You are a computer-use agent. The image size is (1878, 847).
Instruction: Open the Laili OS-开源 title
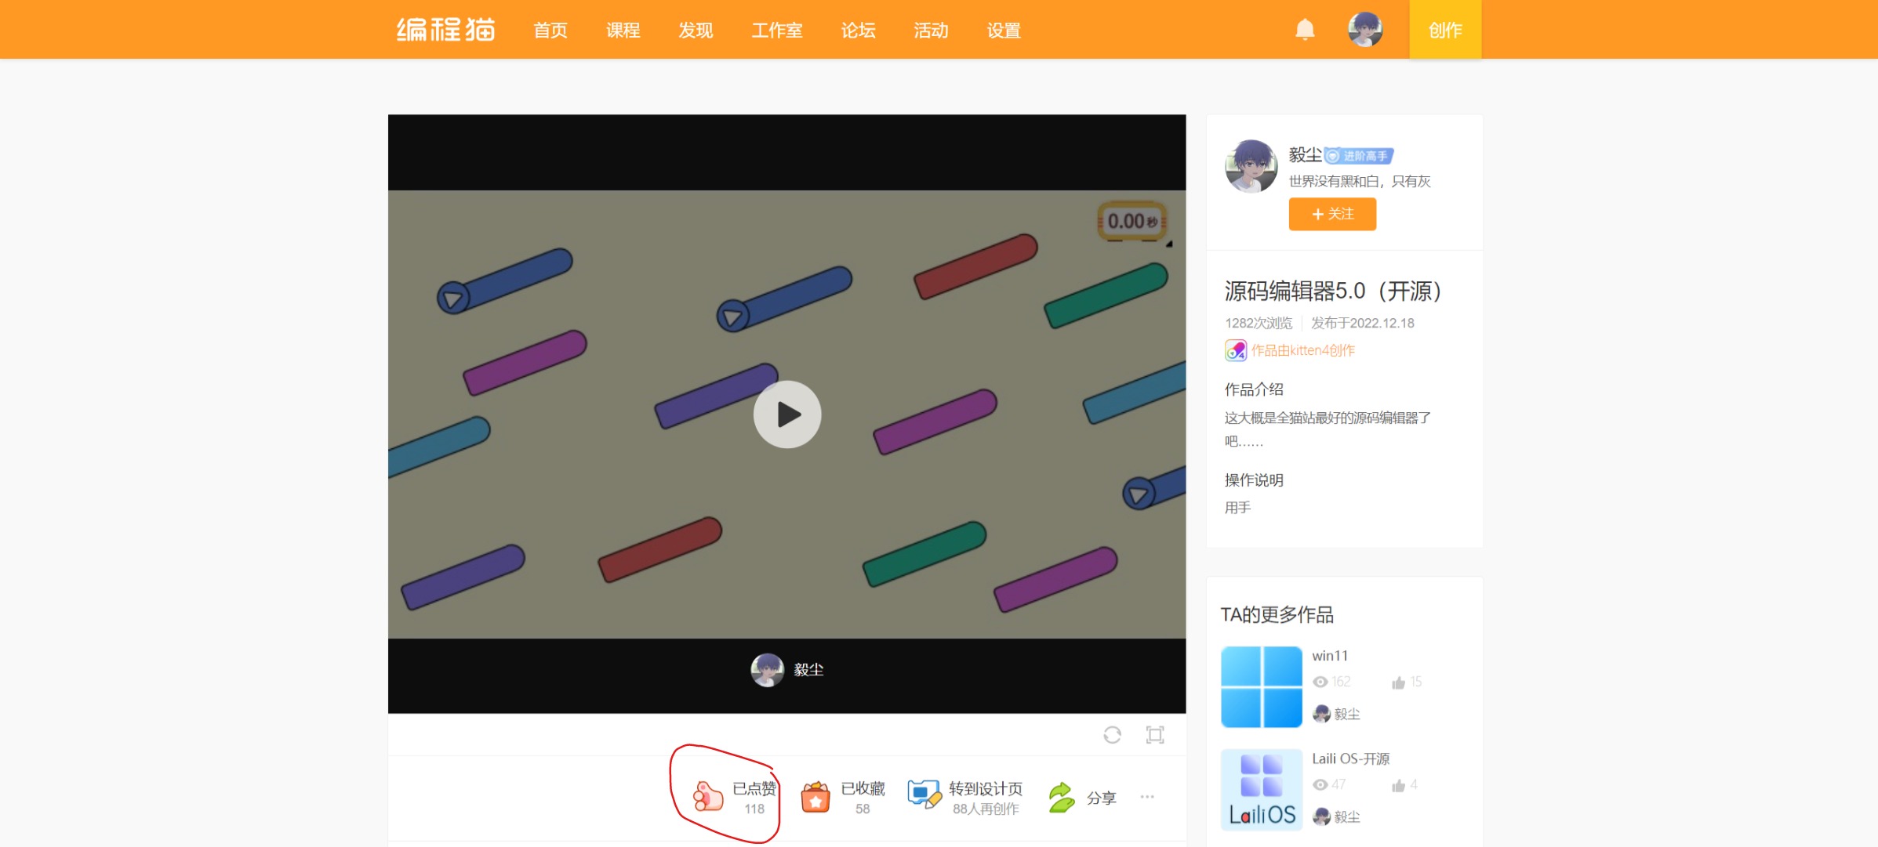(x=1350, y=758)
